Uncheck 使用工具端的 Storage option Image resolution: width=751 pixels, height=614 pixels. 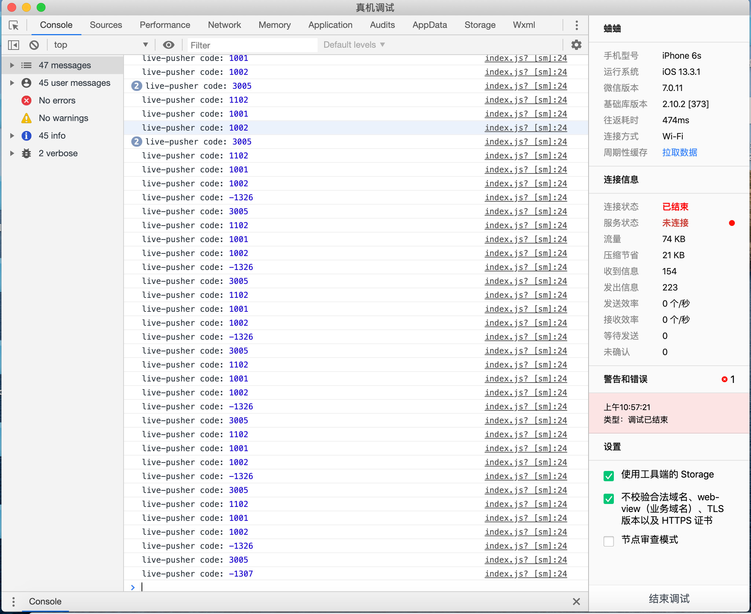coord(608,476)
